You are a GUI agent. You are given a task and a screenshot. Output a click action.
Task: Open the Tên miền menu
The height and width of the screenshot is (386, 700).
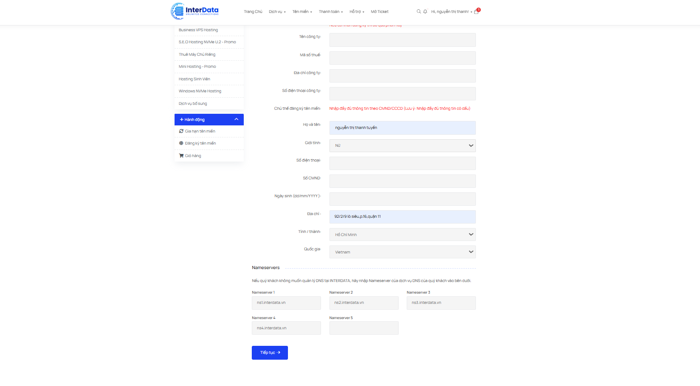pyautogui.click(x=302, y=12)
